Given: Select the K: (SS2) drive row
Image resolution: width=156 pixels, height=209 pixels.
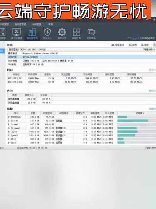Looking at the screenshot, I should [82, 143].
